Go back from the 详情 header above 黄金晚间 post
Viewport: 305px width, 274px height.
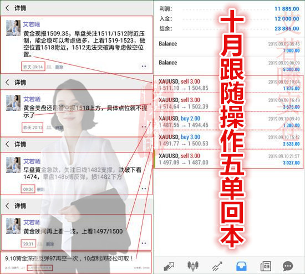pos(7,206)
